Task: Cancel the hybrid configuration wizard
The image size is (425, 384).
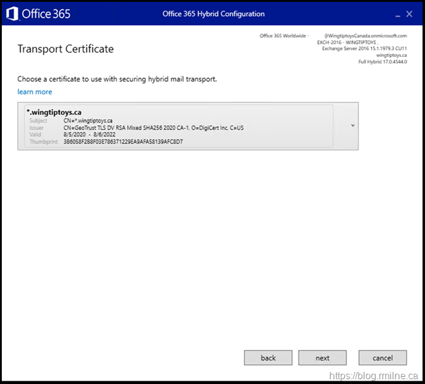Action: [382, 357]
